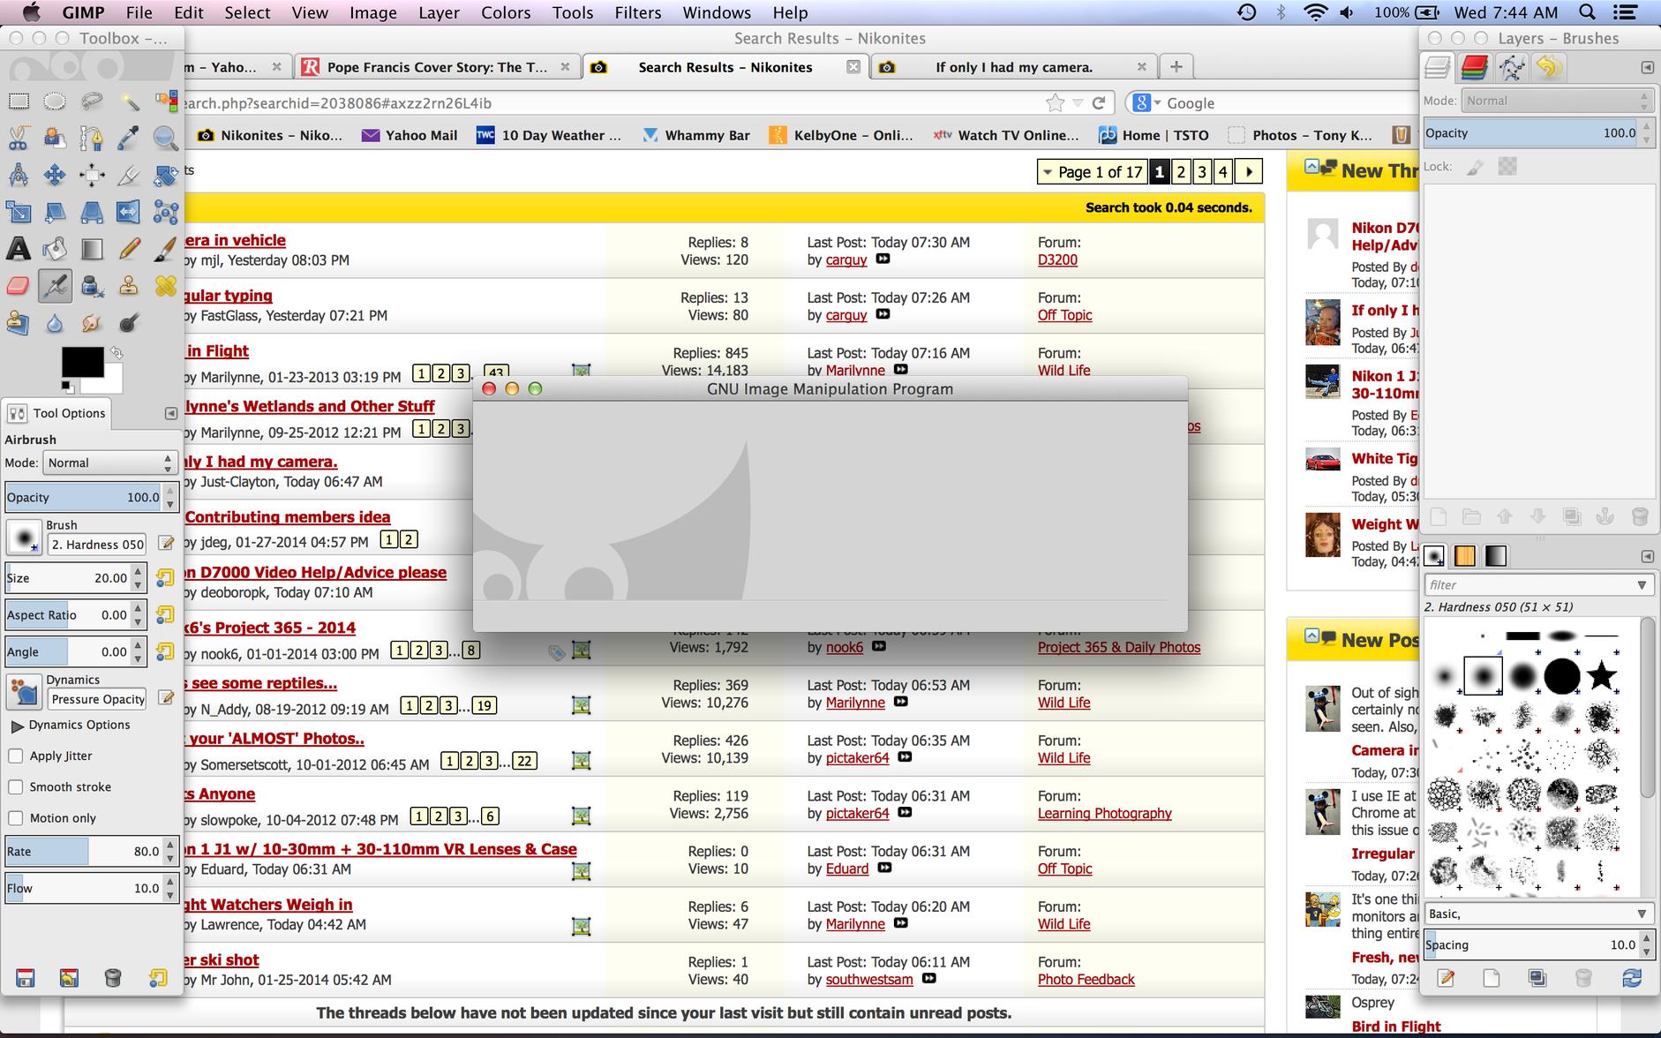
Task: Switch to the Channels tab in the Layers dock
Action: pyautogui.click(x=1474, y=67)
